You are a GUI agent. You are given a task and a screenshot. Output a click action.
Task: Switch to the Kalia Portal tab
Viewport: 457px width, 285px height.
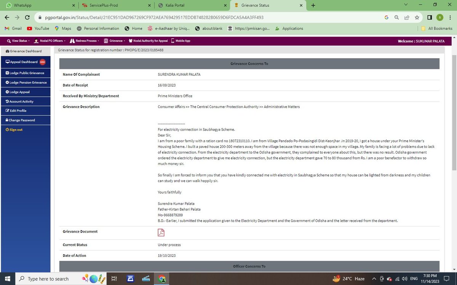pos(192,6)
